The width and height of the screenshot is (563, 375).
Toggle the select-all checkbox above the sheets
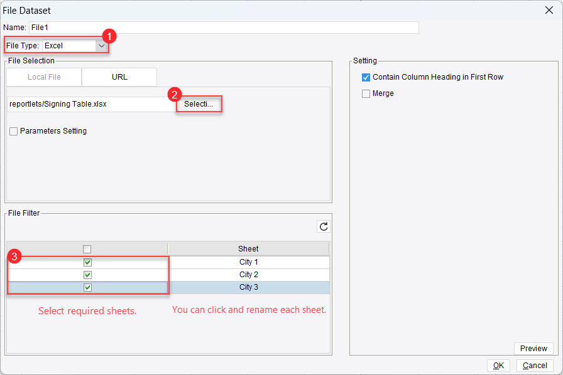87,248
